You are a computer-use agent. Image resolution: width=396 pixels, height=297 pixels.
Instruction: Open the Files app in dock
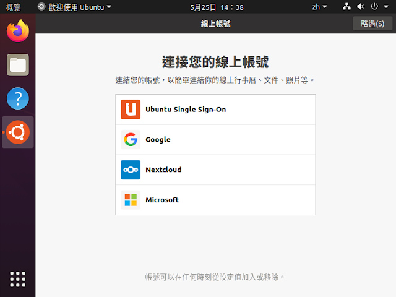18,64
